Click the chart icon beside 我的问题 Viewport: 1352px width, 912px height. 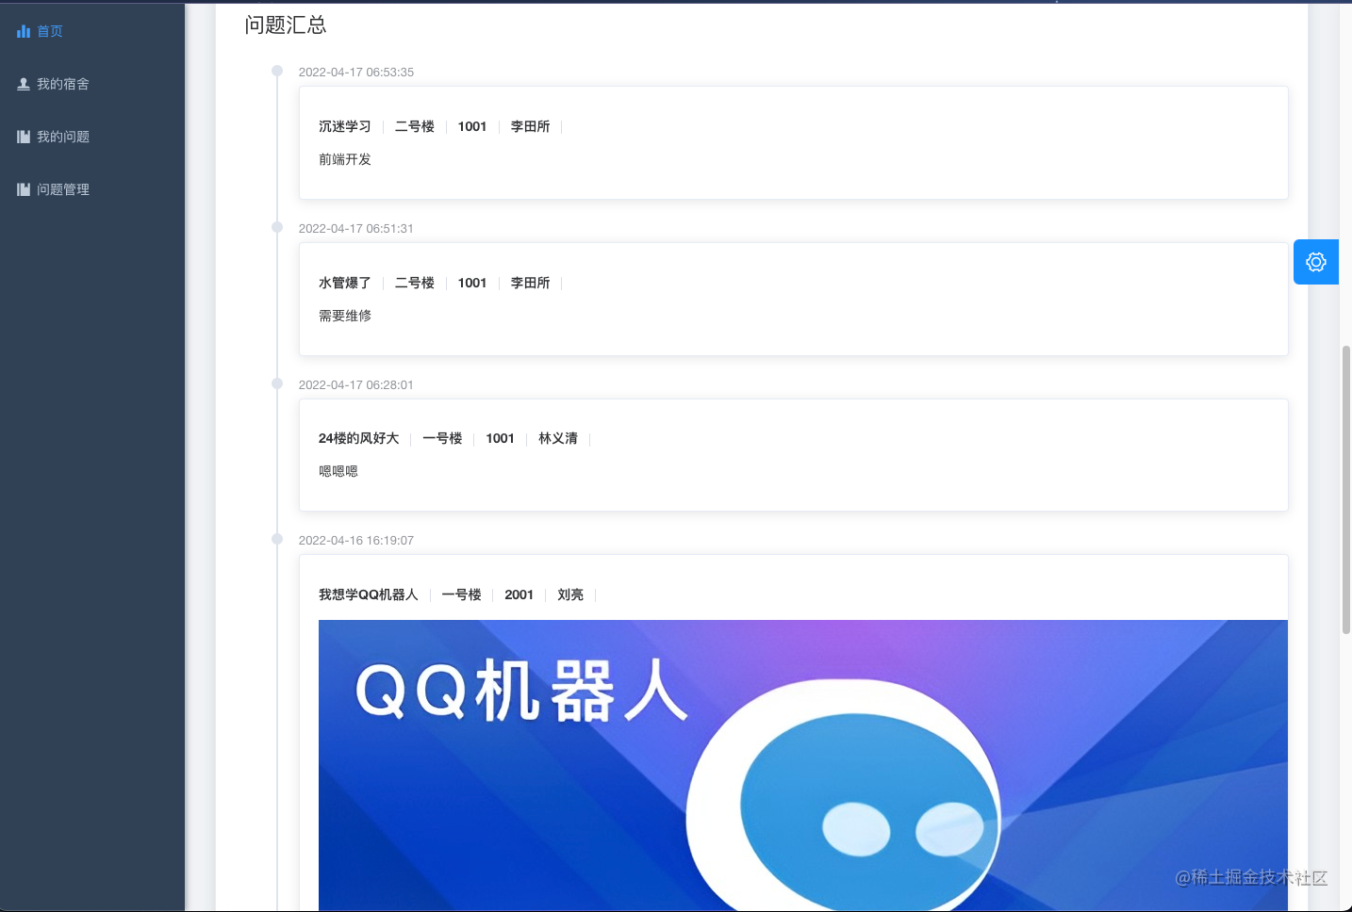24,137
